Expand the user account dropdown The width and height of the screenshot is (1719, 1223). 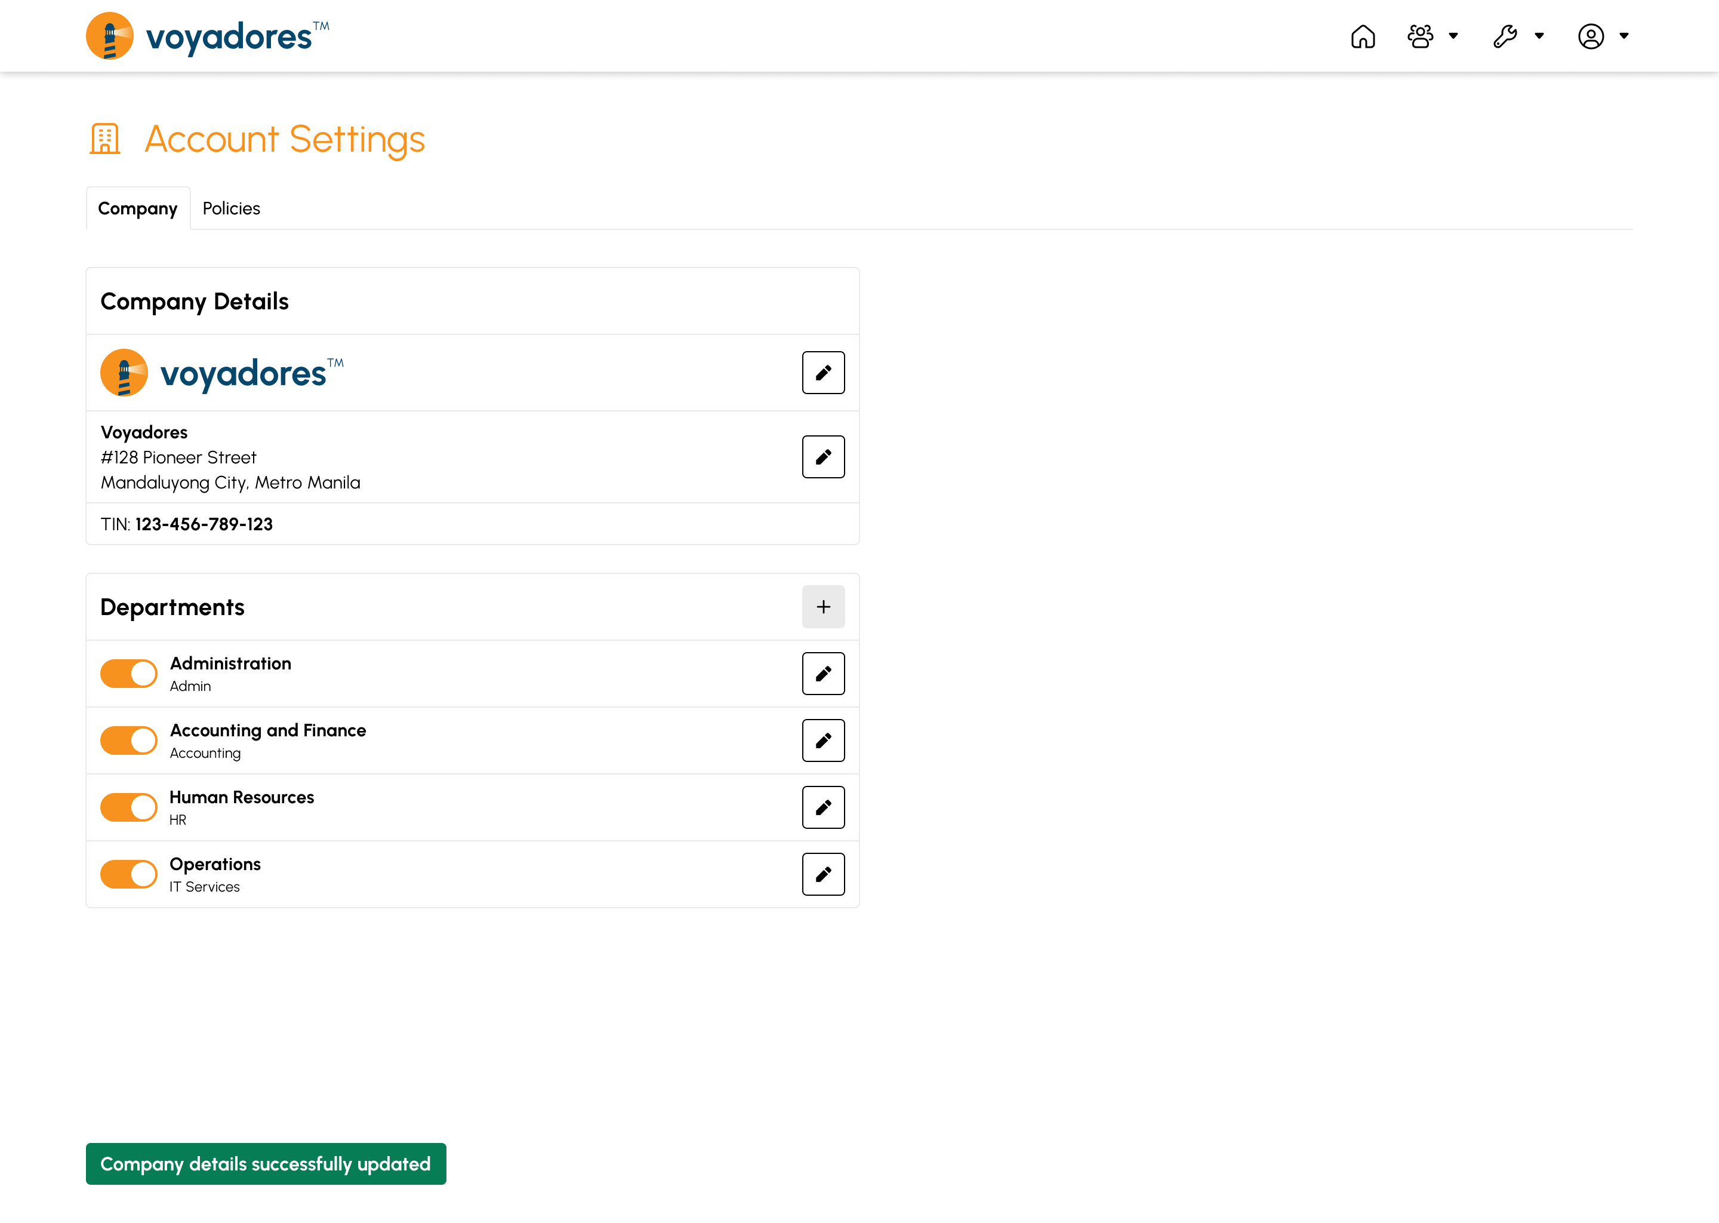pos(1603,36)
